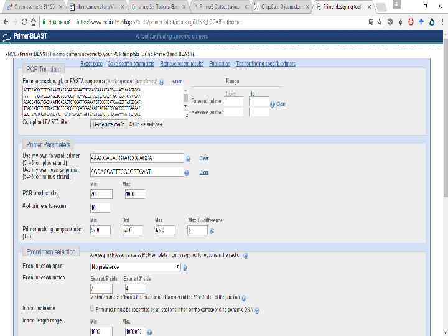Image resolution: width=448 pixels, height=336 pixels.
Task: Click Intron length range Max field
Action: click(x=135, y=332)
